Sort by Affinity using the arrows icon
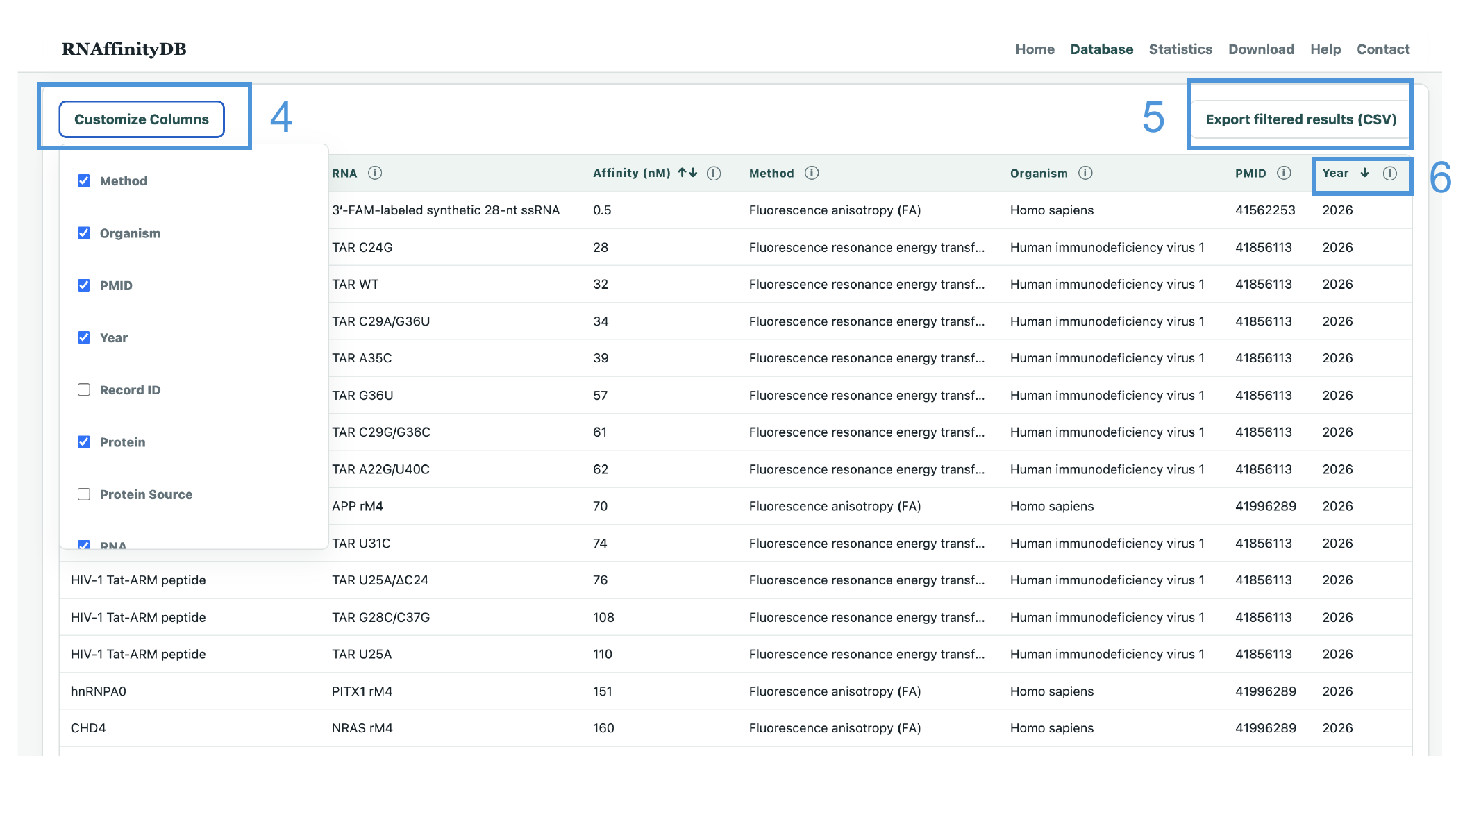This screenshot has height=833, width=1481. point(687,173)
